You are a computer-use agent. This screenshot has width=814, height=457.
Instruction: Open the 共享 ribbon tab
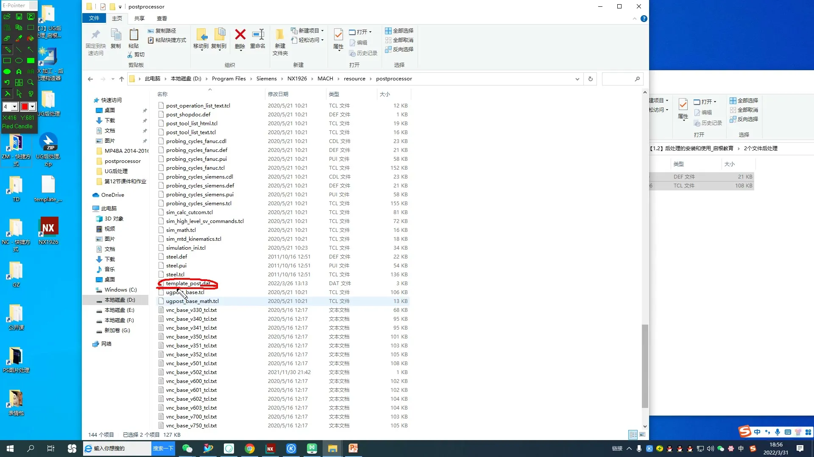click(x=139, y=18)
